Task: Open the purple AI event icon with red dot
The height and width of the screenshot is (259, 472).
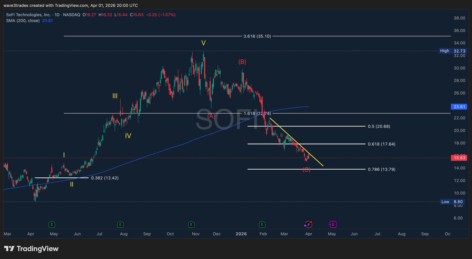Action: point(308,224)
